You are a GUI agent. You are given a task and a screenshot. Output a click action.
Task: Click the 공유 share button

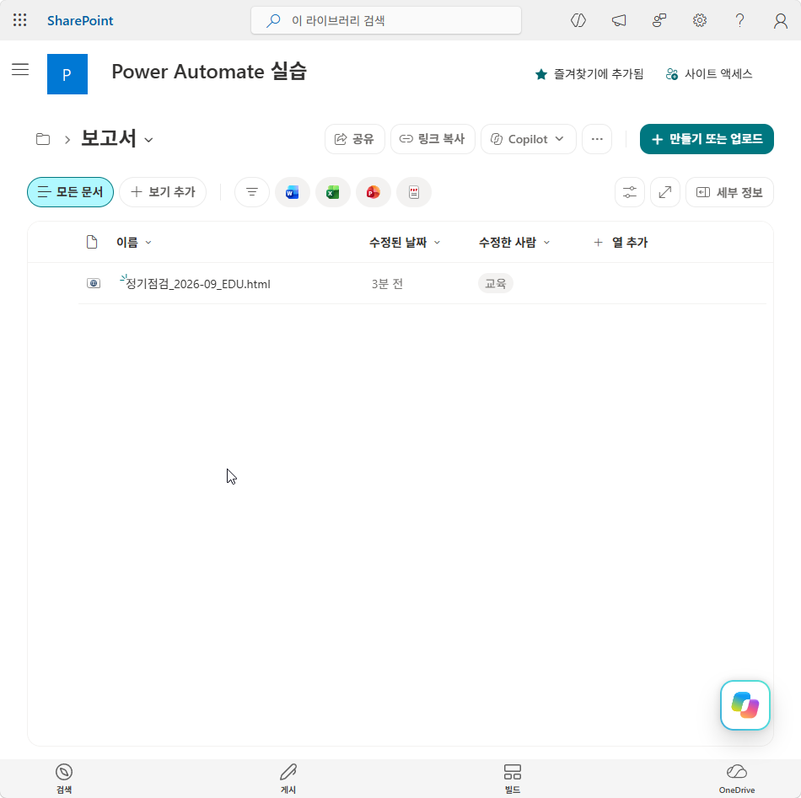click(354, 139)
